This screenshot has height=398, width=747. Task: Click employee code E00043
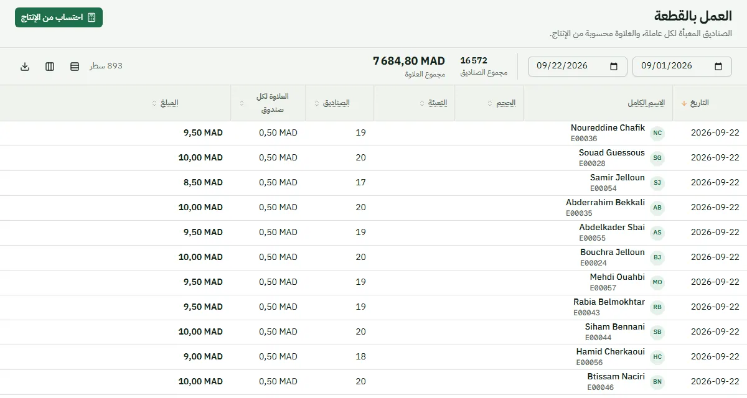(587, 313)
